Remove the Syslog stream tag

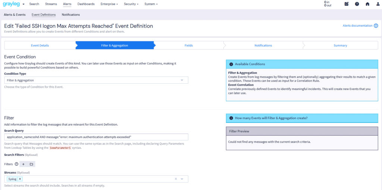point(20,179)
